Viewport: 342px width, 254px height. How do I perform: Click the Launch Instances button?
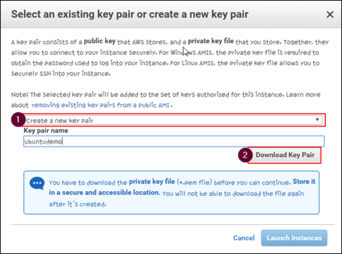click(x=294, y=238)
